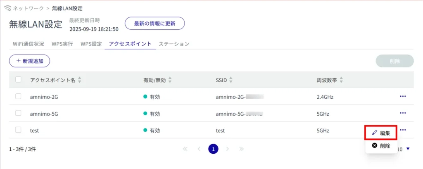Open the rows-per-page dropdown arrow
423x169 pixels.
coord(408,149)
